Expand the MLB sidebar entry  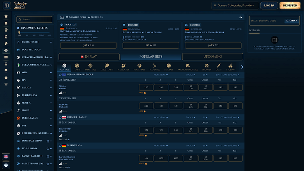tap(51, 72)
